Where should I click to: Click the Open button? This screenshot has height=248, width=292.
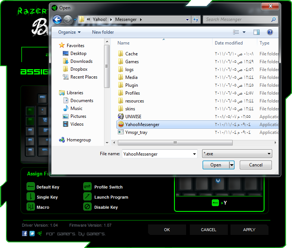click(x=216, y=165)
